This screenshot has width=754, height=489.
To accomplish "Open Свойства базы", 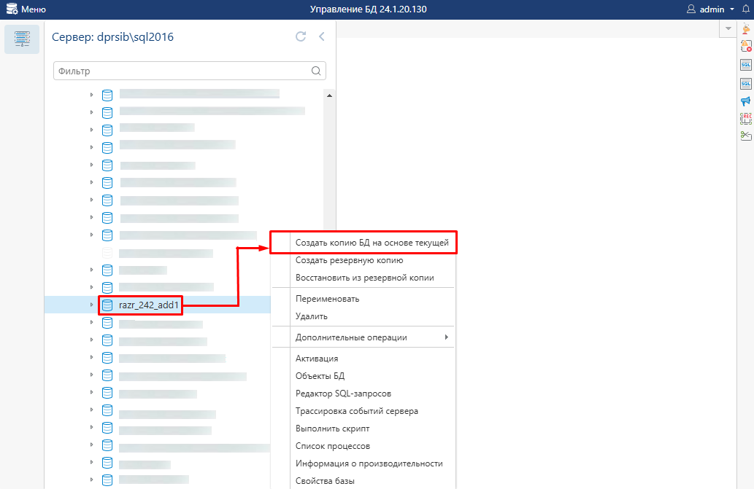I will click(325, 481).
